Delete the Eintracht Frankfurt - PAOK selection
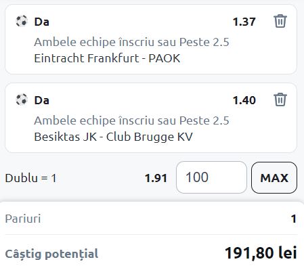This screenshot has width=304, height=266. click(x=280, y=21)
